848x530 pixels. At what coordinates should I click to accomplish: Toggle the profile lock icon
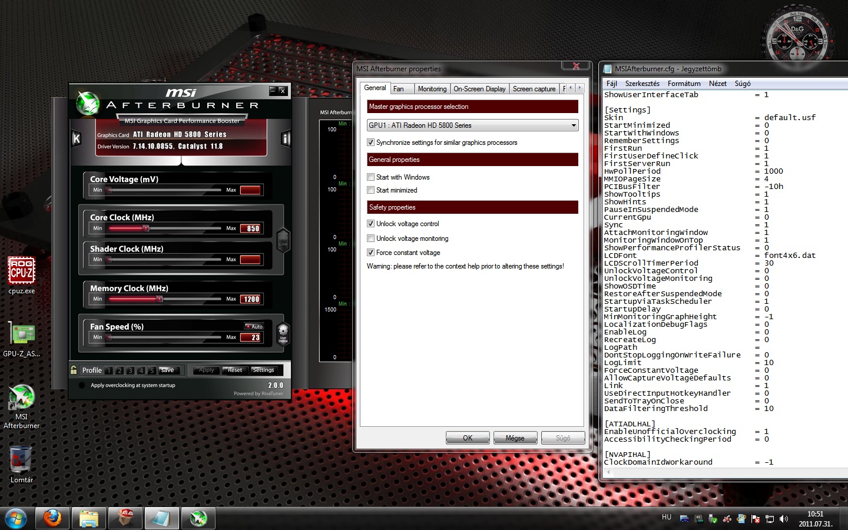[74, 370]
